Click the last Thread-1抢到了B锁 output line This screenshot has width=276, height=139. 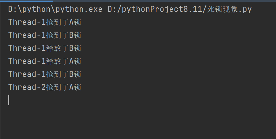(45, 74)
